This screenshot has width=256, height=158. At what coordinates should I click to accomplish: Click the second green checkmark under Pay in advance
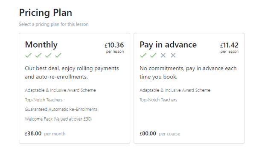pyautogui.click(x=153, y=55)
